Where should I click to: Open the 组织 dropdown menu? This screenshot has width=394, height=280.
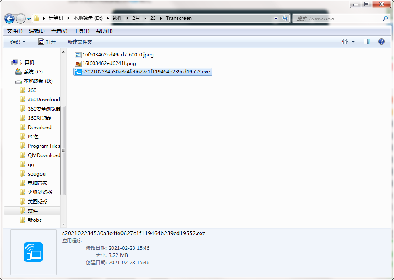[18, 42]
